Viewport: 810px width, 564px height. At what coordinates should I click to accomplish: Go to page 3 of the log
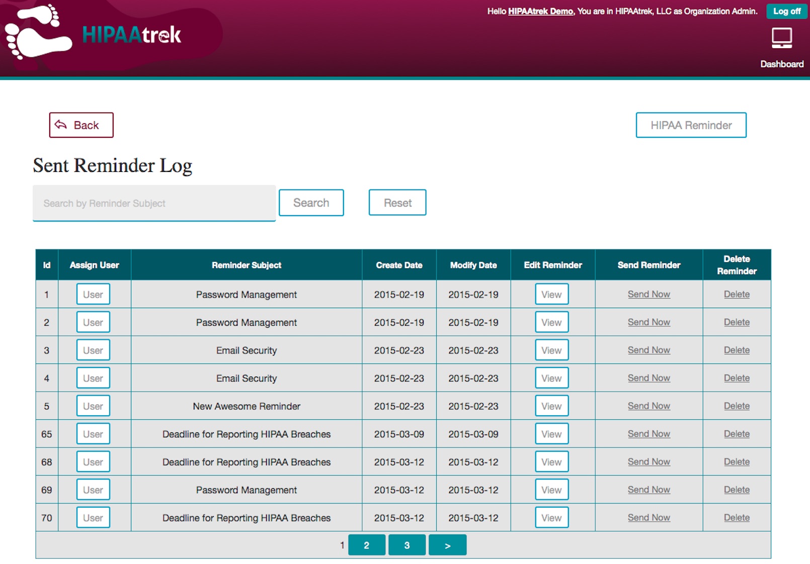click(407, 545)
